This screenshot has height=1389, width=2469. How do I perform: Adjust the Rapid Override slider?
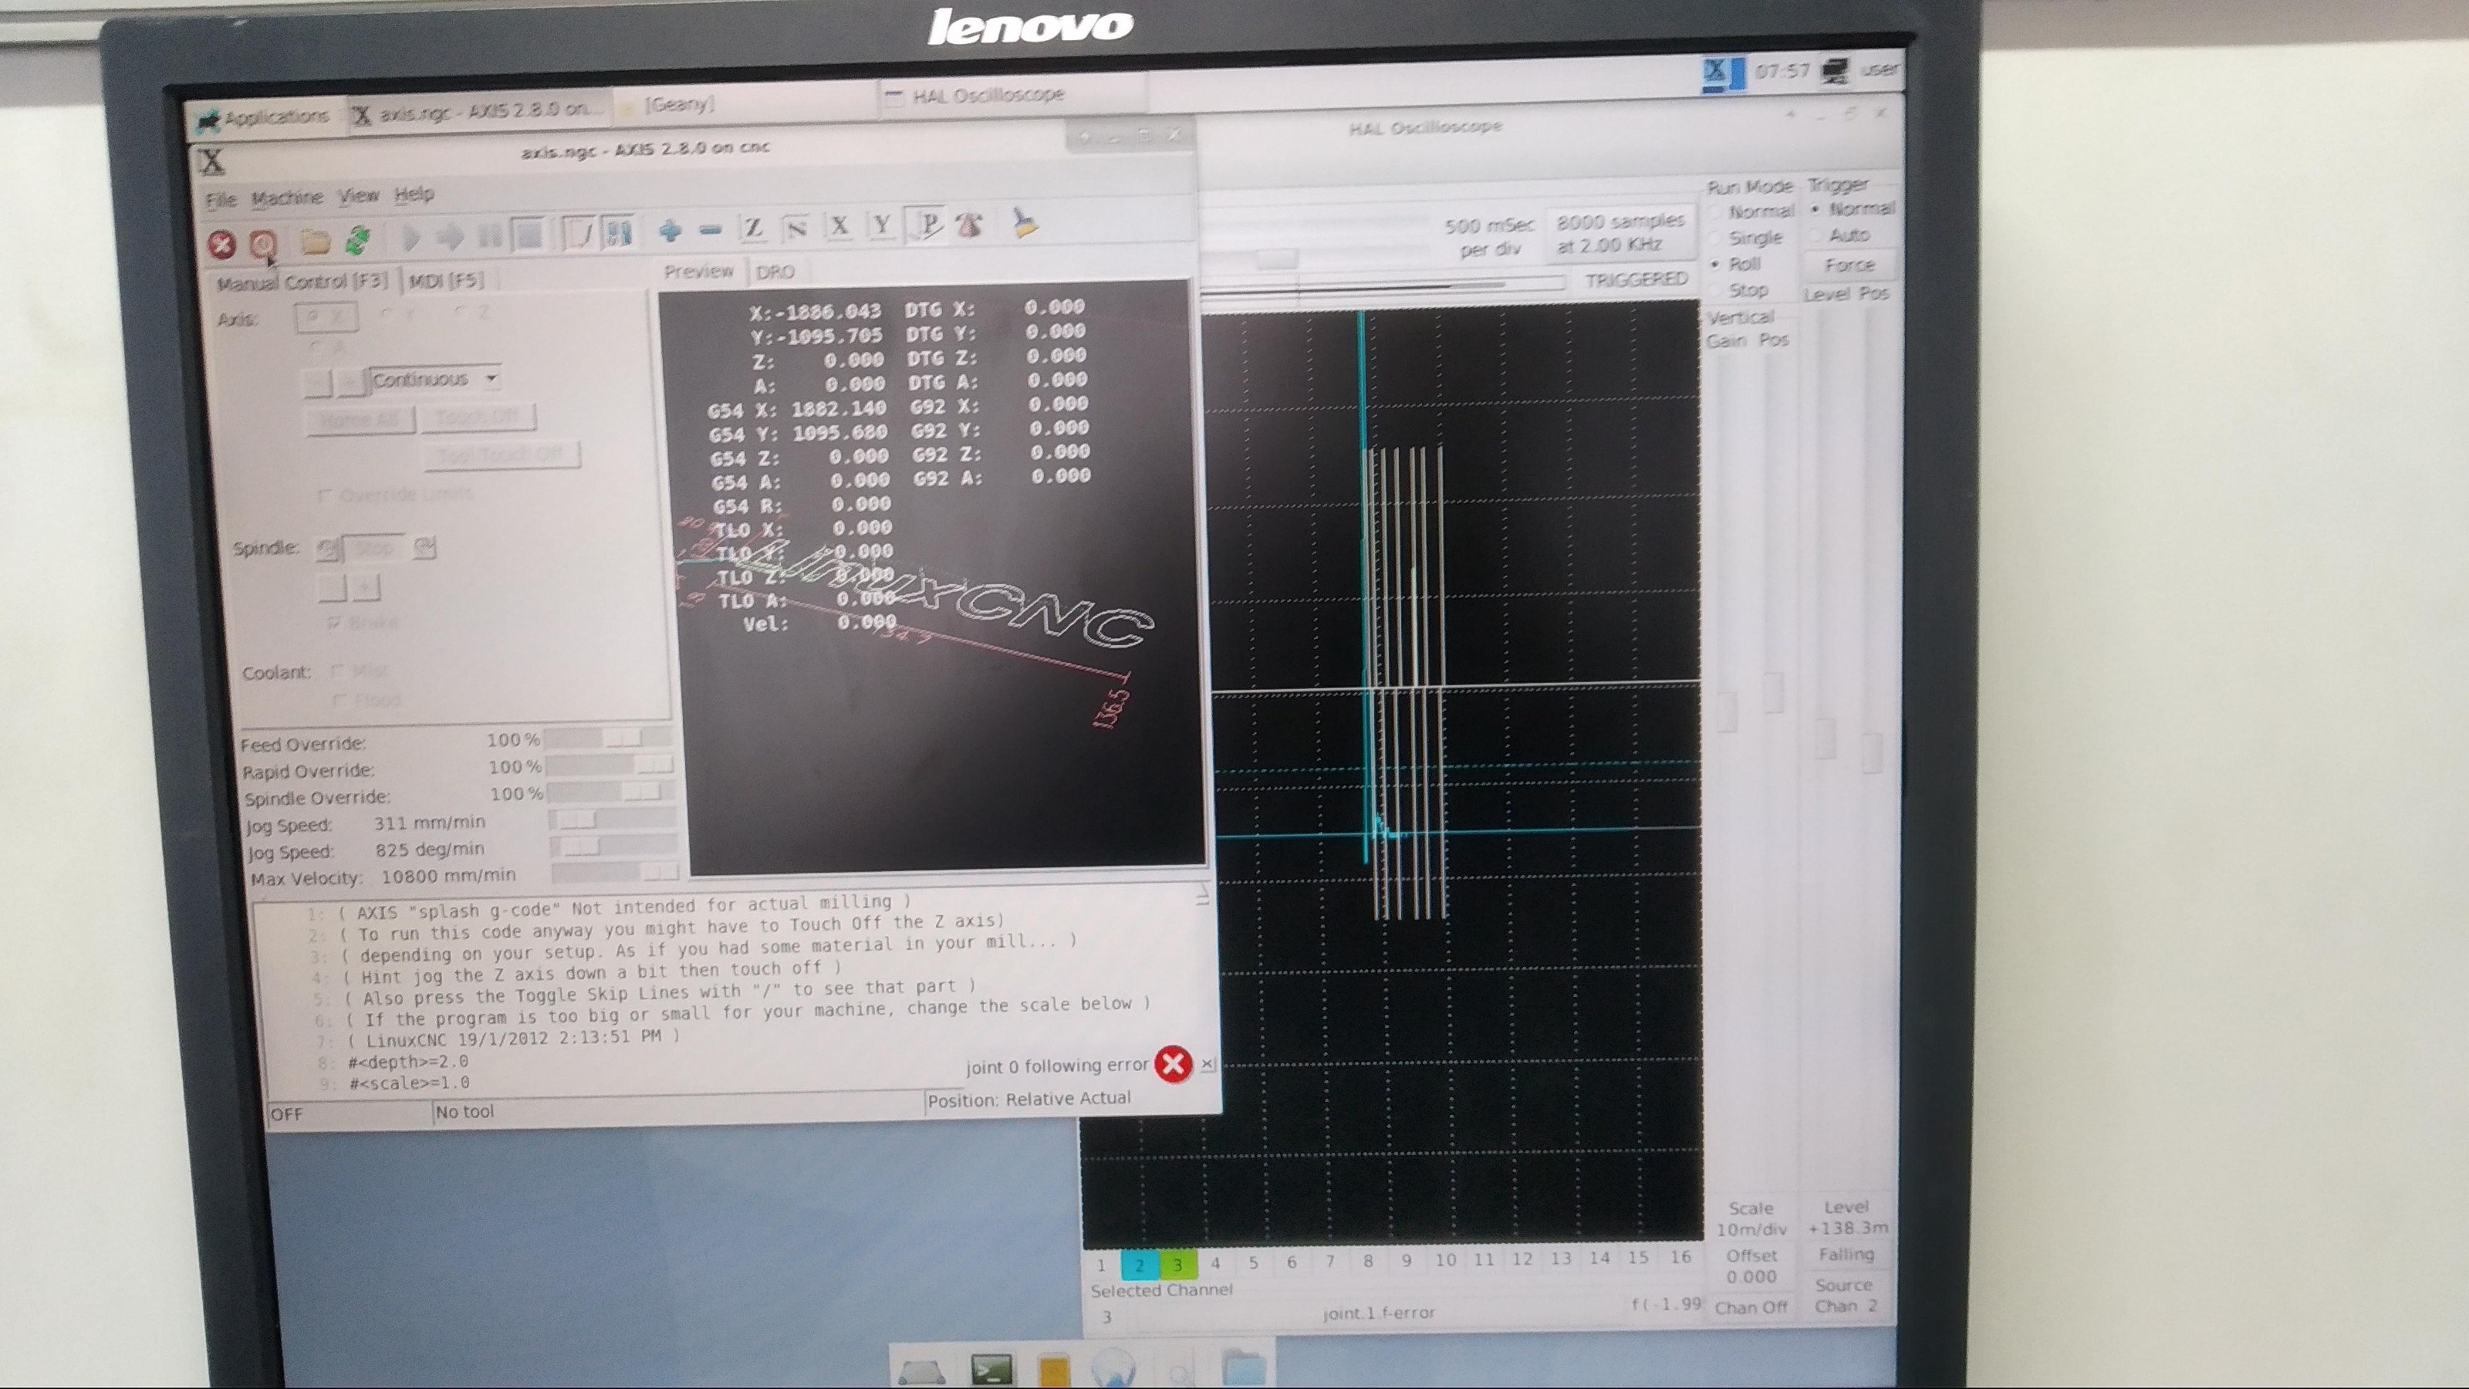coord(610,764)
